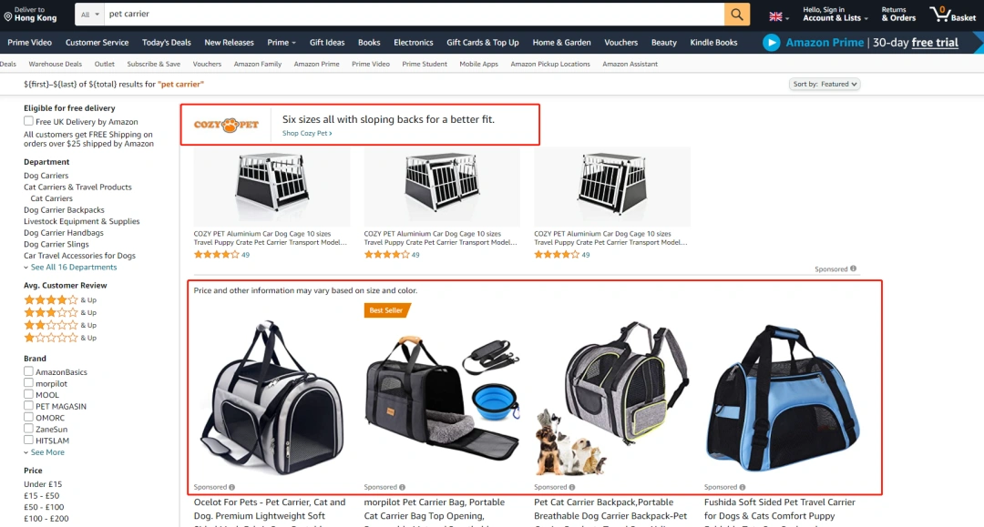Viewport: 984px width, 527px height.
Task: Open the All categories search dropdown
Action: 89,15
